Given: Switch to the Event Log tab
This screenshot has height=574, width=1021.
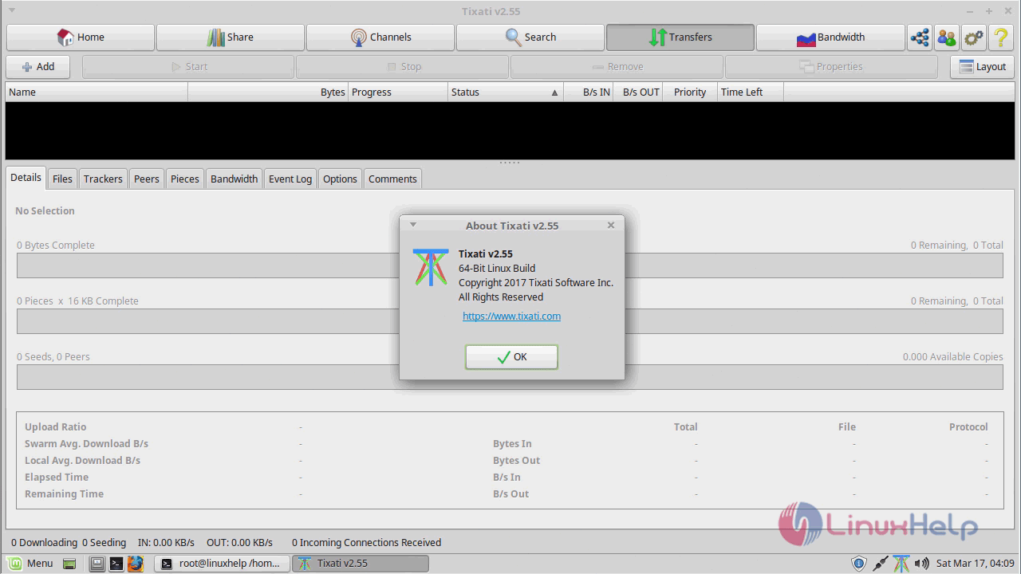Looking at the screenshot, I should (290, 179).
